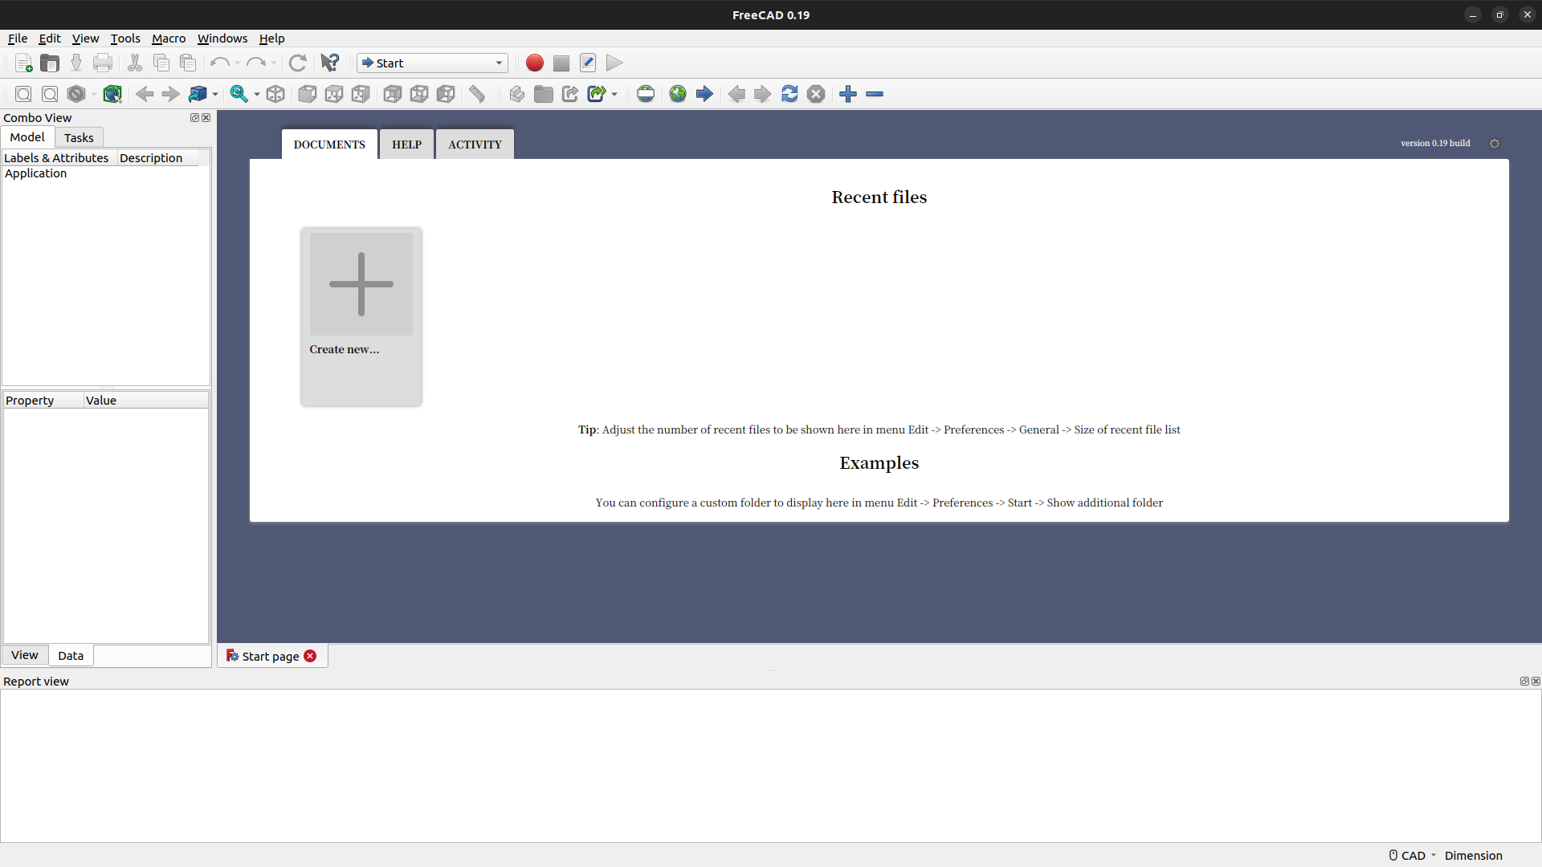Click the New document icon
The image size is (1542, 867).
point(23,63)
